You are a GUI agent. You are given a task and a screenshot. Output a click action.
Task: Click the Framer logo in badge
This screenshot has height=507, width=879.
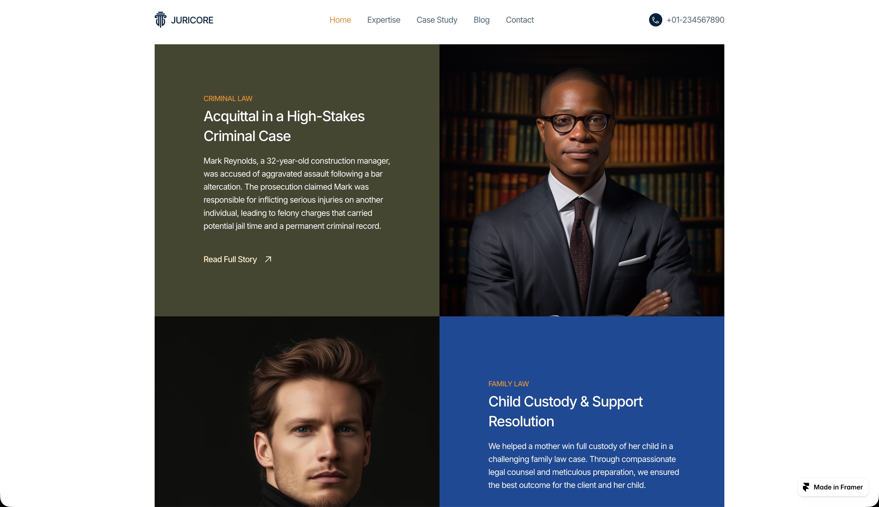(806, 487)
